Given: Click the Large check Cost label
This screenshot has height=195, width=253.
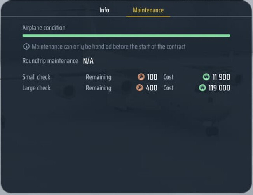Looking at the screenshot, I should click(x=168, y=88).
